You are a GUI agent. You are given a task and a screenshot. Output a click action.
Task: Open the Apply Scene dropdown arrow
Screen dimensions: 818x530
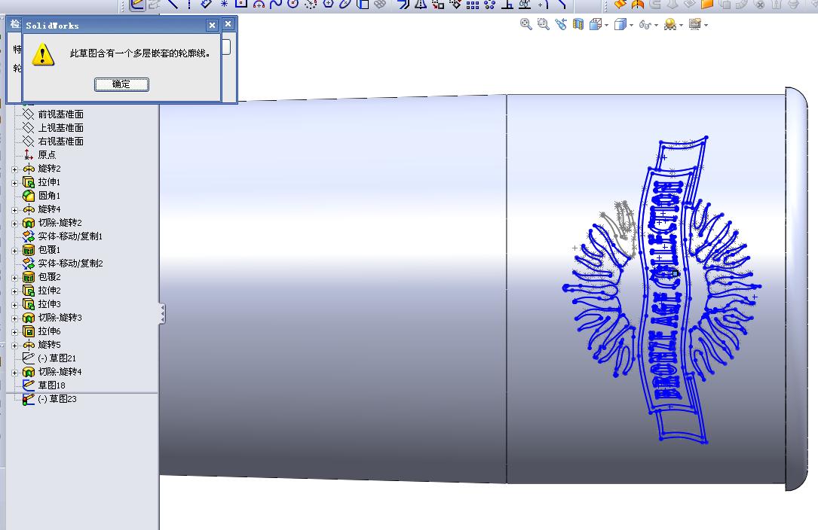click(x=681, y=25)
